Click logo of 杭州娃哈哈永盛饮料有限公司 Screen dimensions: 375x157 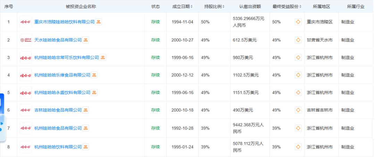coord(26,92)
